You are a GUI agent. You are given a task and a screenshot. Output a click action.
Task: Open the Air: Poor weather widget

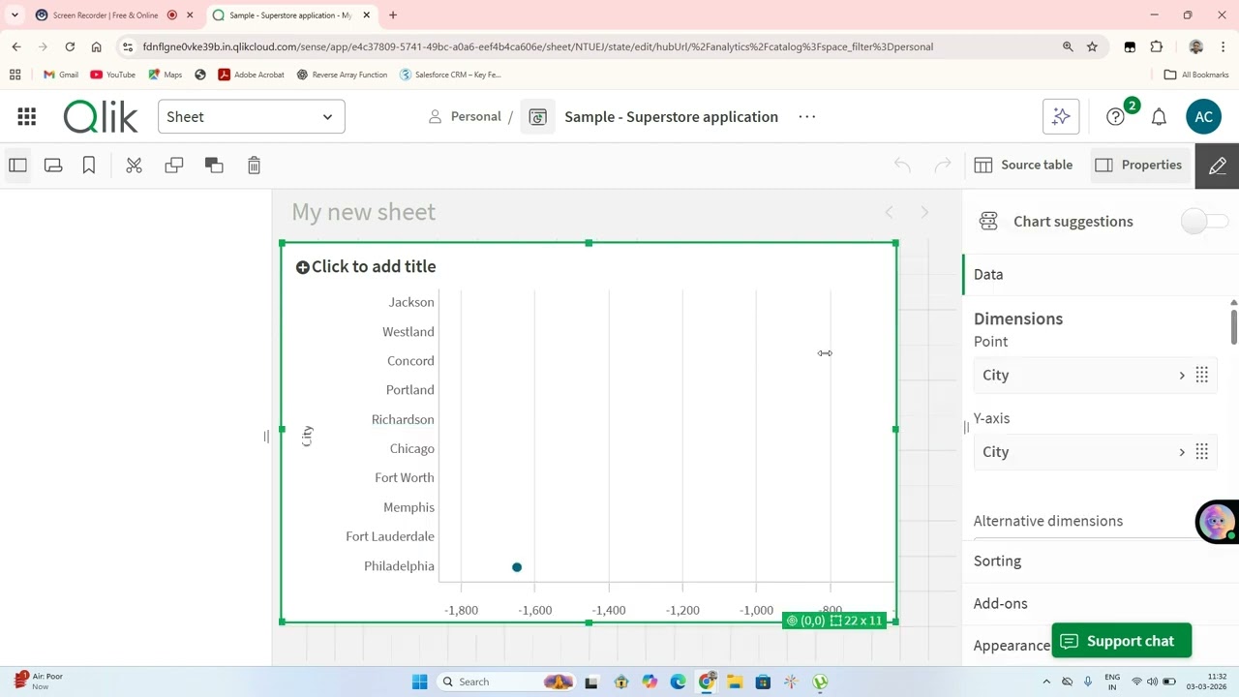[x=39, y=682]
